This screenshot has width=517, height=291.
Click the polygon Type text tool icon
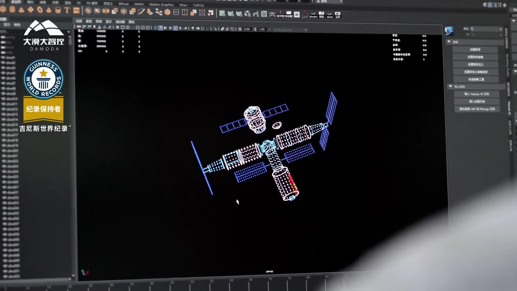tap(67, 11)
